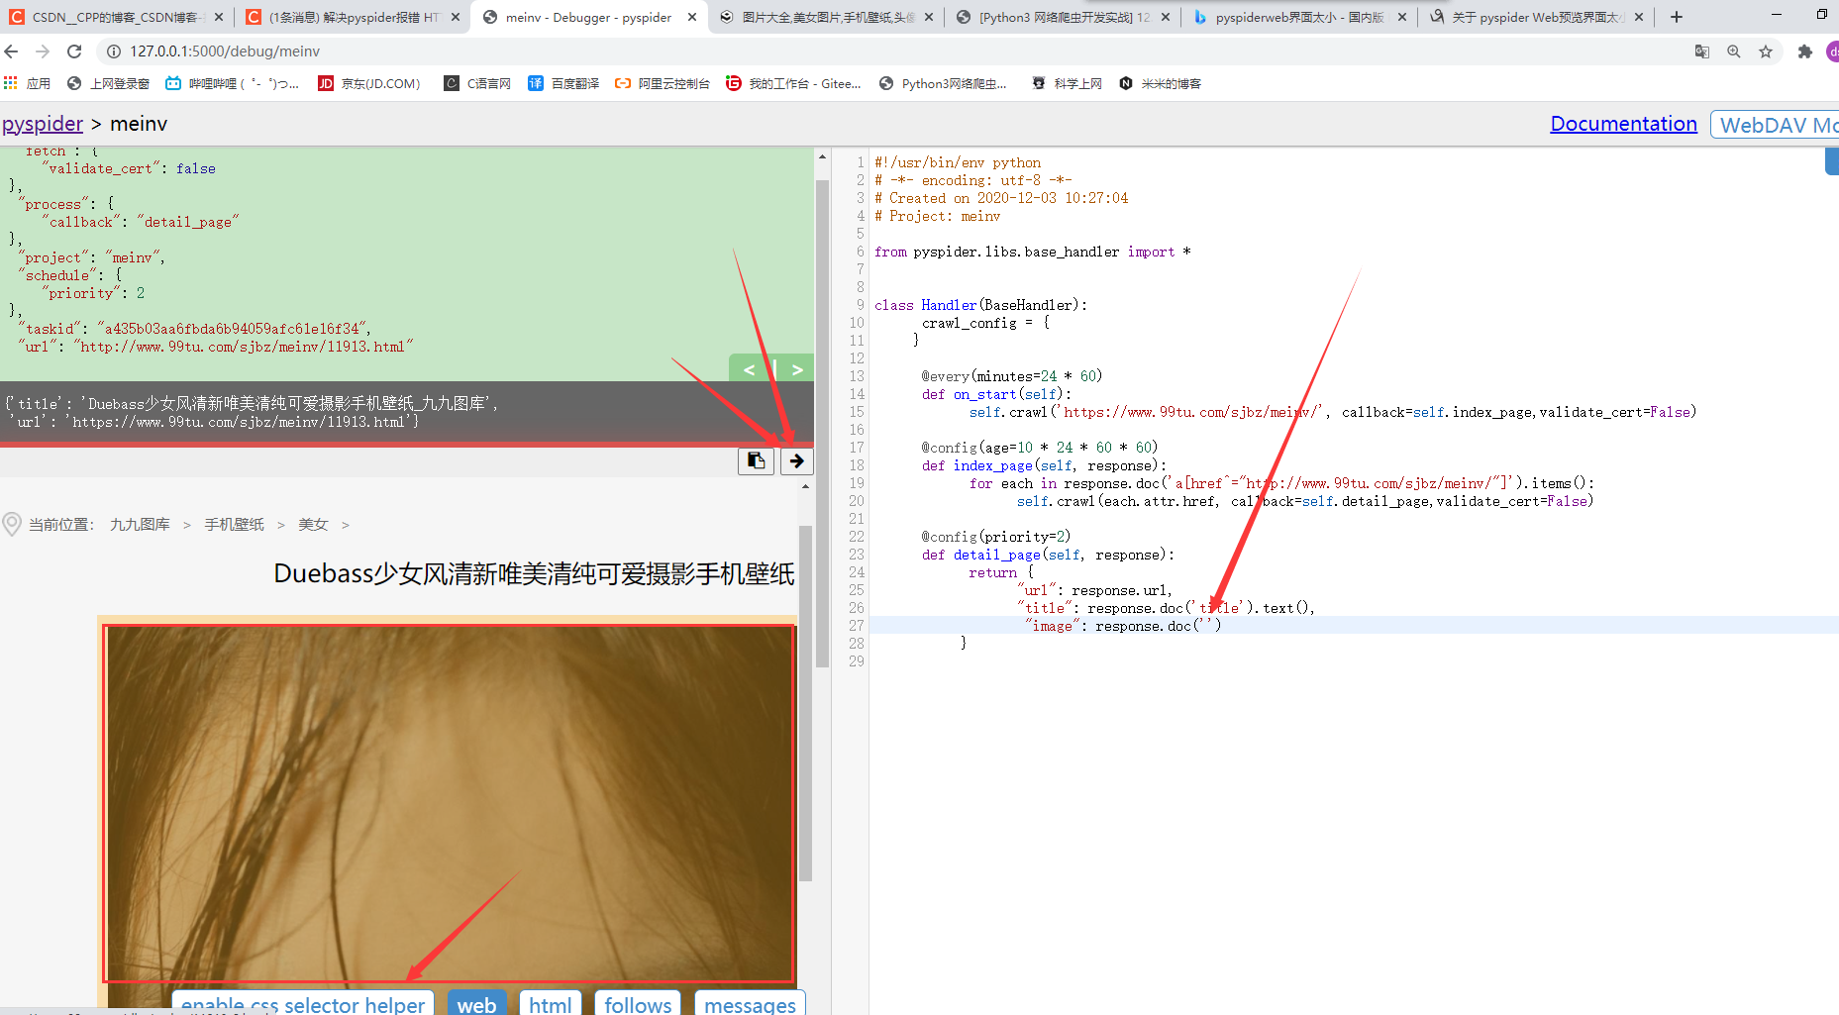This screenshot has width=1839, height=1015.
Task: Reload the debugger page
Action: point(74,51)
